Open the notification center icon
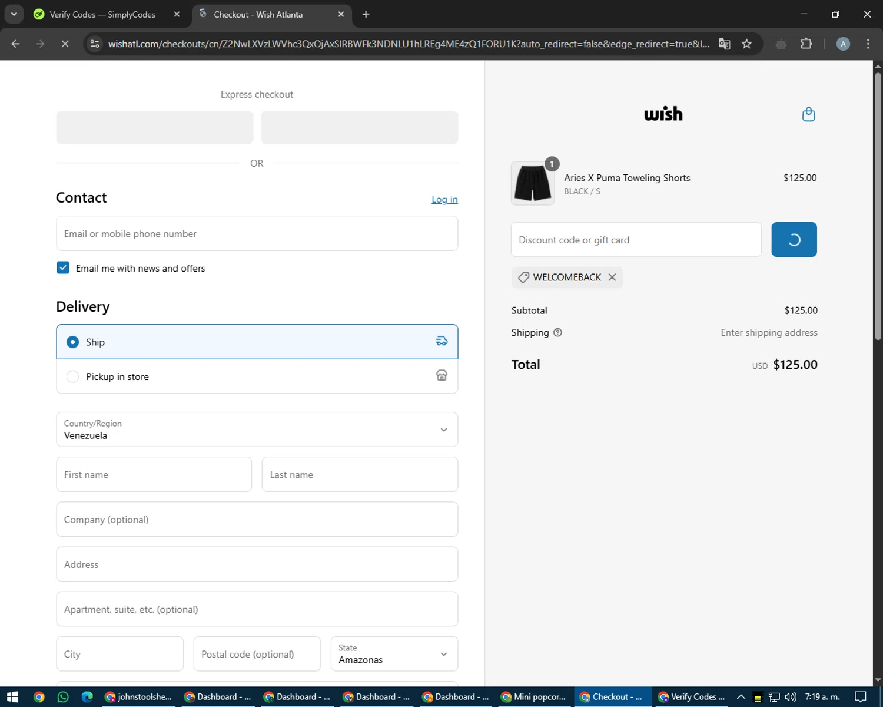 pyautogui.click(x=861, y=697)
